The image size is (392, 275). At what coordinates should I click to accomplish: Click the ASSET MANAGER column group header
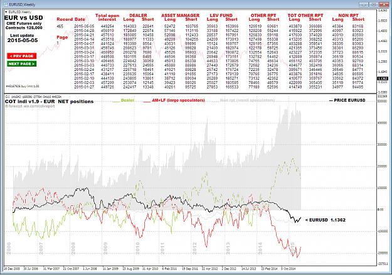tap(180, 15)
